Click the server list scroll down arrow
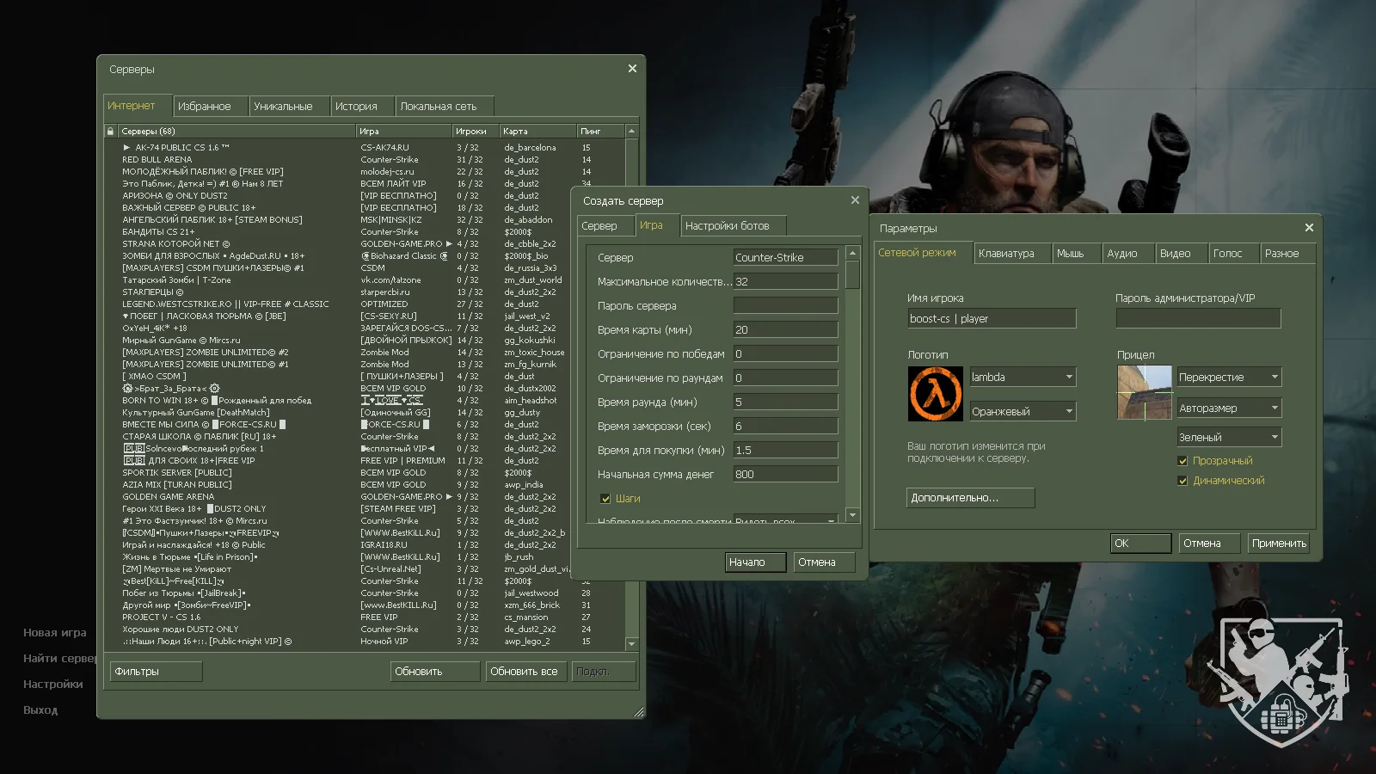This screenshot has height=774, width=1376. coord(632,643)
